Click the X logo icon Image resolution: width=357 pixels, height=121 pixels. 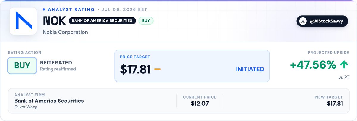pos(303,21)
